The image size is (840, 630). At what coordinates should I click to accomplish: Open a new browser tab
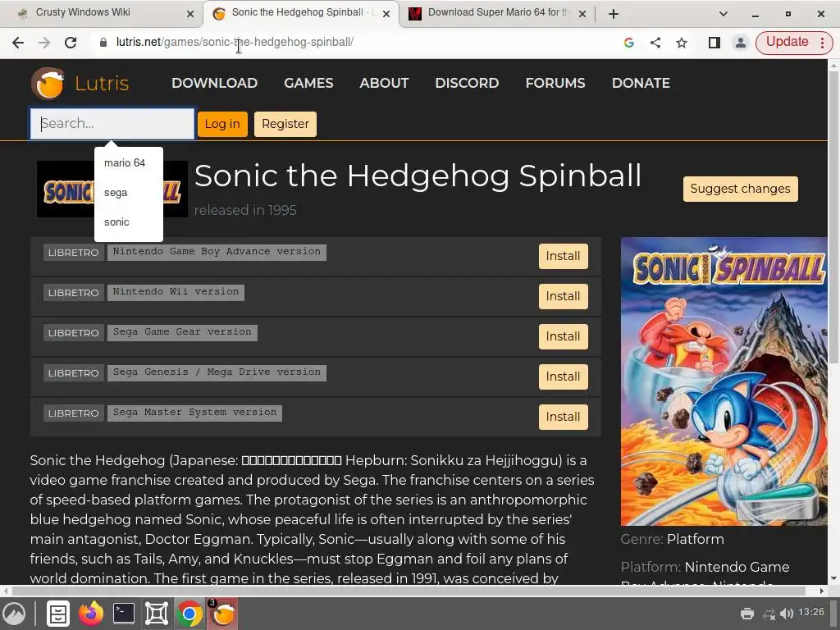[614, 14]
